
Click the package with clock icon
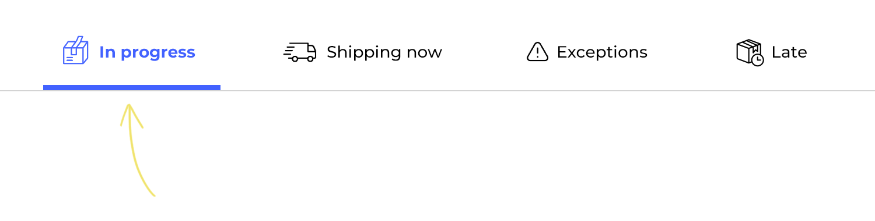(750, 52)
